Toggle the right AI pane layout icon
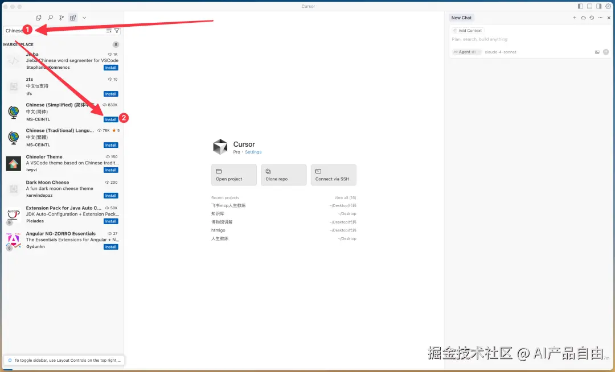This screenshot has height=372, width=615. (x=599, y=6)
